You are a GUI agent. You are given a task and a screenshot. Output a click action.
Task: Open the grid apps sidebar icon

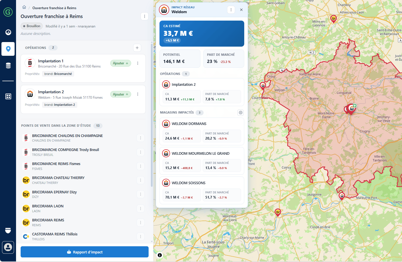(x=8, y=96)
